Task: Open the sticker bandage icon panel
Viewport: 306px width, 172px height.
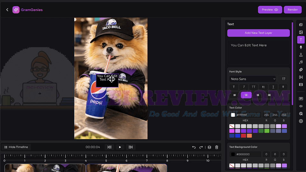Action: click(x=301, y=70)
